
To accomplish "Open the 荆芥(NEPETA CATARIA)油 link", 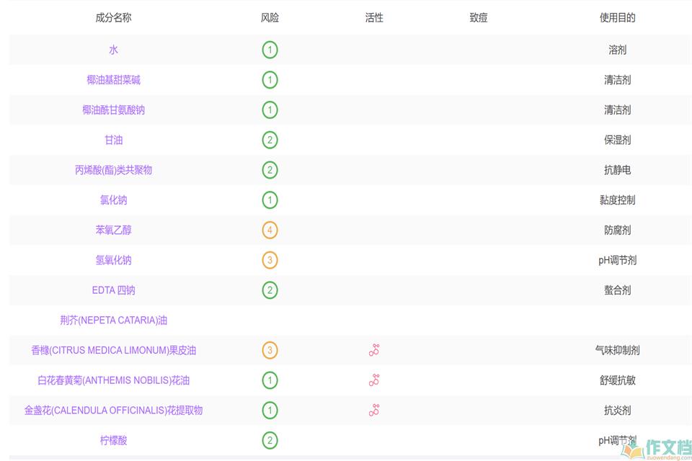I will (113, 321).
